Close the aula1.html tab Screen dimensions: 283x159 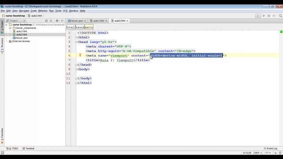(x=106, y=21)
